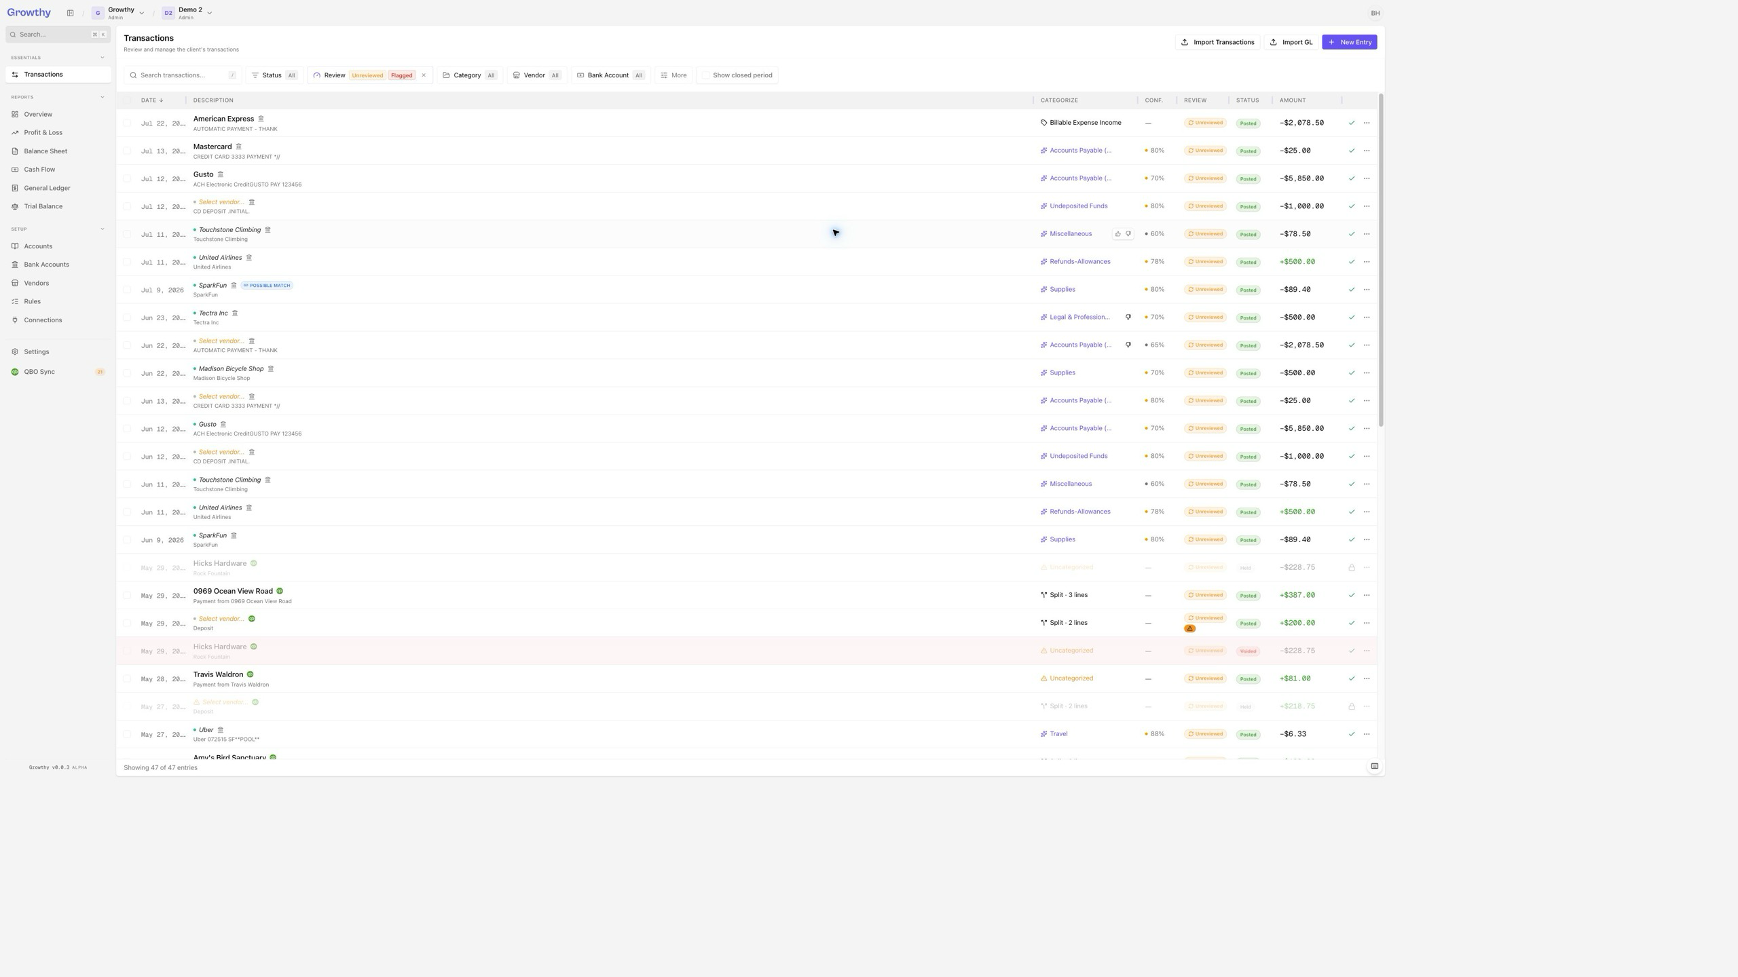Viewport: 1738px width, 977px height.
Task: Open the Profit & Loss report
Action: (58, 133)
